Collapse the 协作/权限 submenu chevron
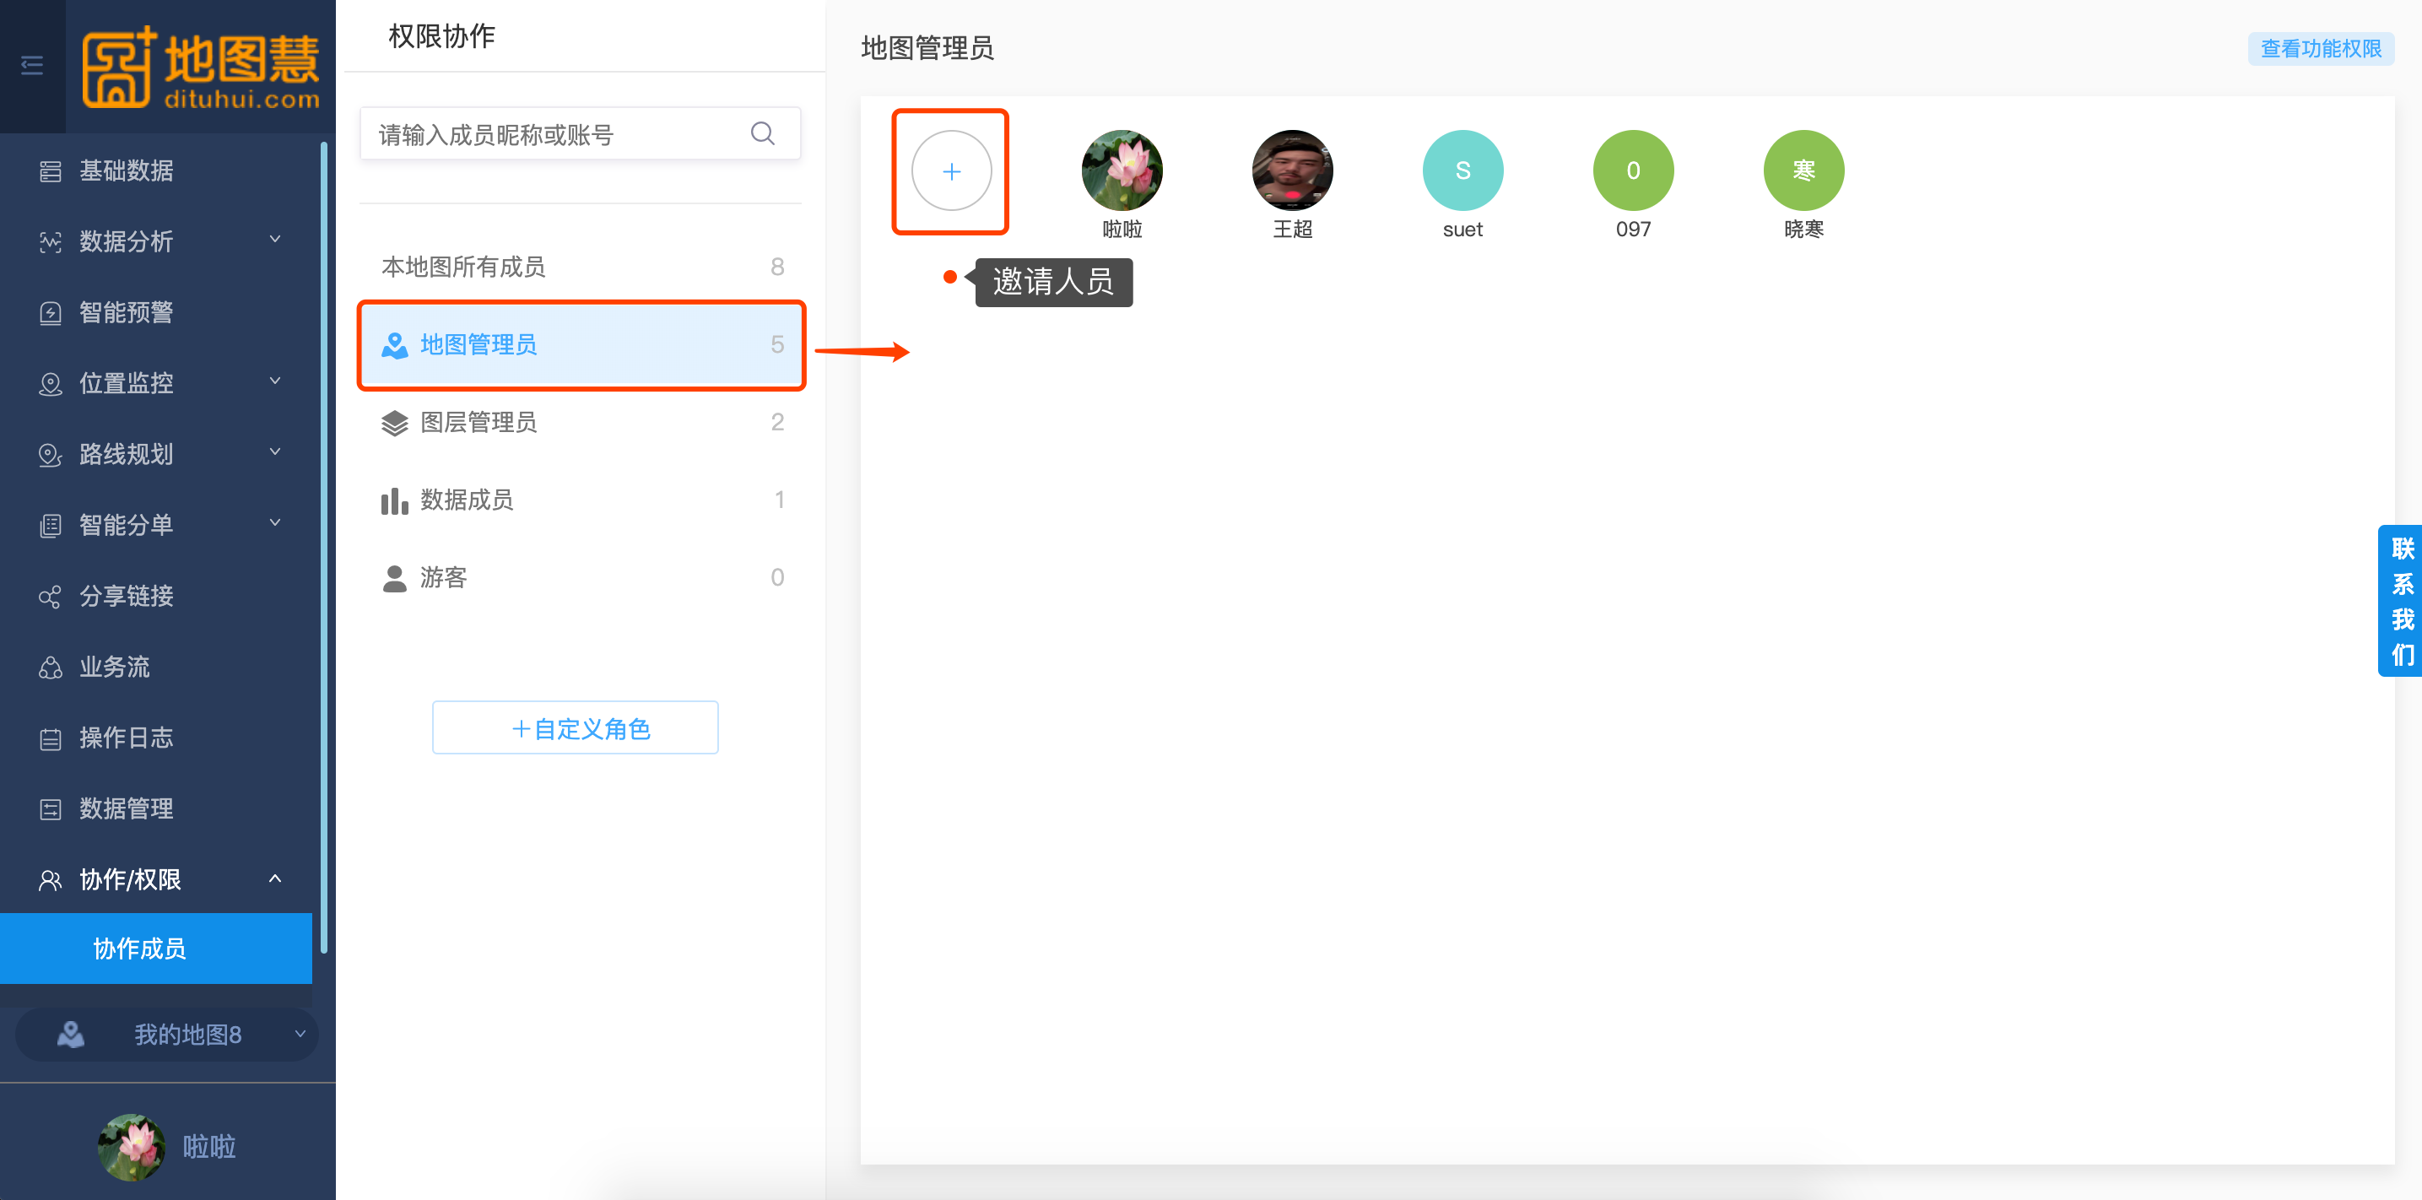Screen dimensions: 2422x1200 pyautogui.click(x=275, y=878)
